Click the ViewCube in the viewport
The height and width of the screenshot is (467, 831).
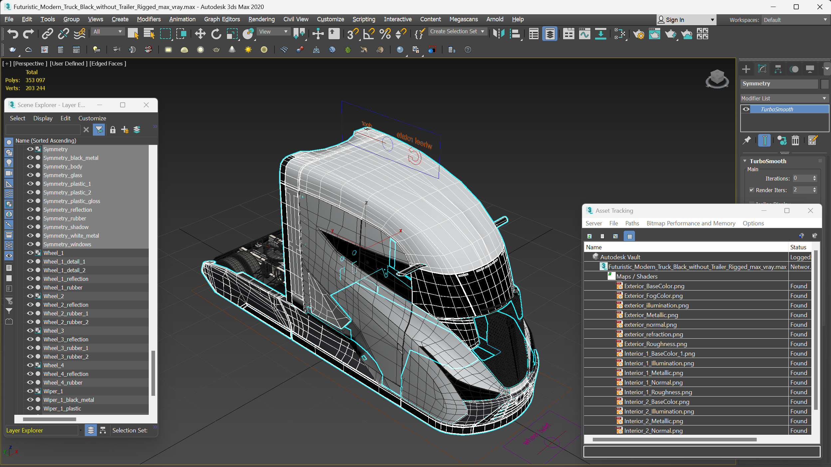click(717, 79)
